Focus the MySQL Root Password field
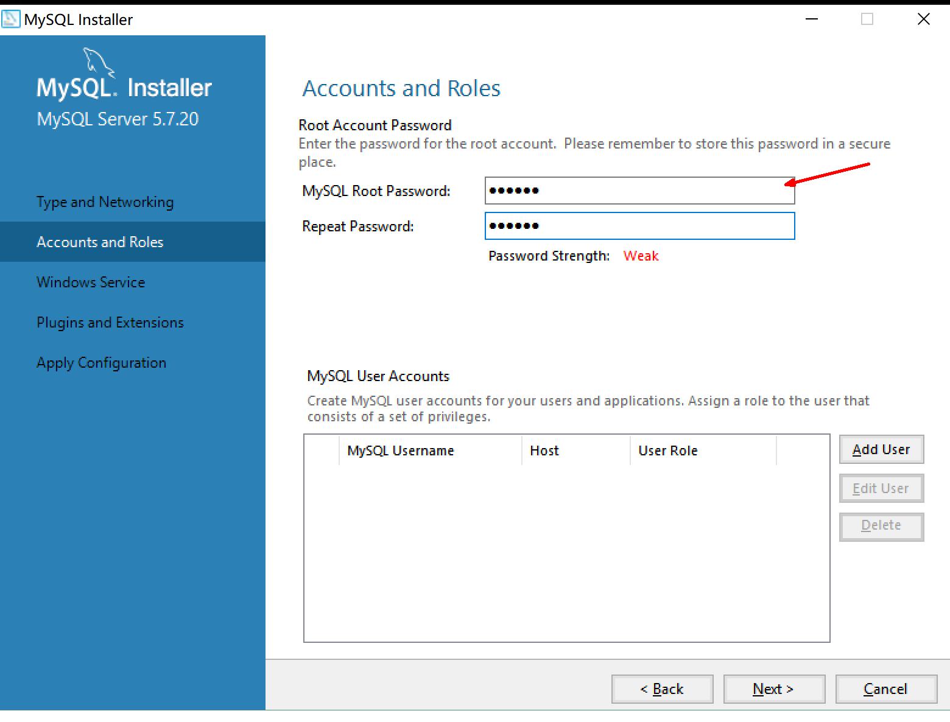 [x=639, y=191]
